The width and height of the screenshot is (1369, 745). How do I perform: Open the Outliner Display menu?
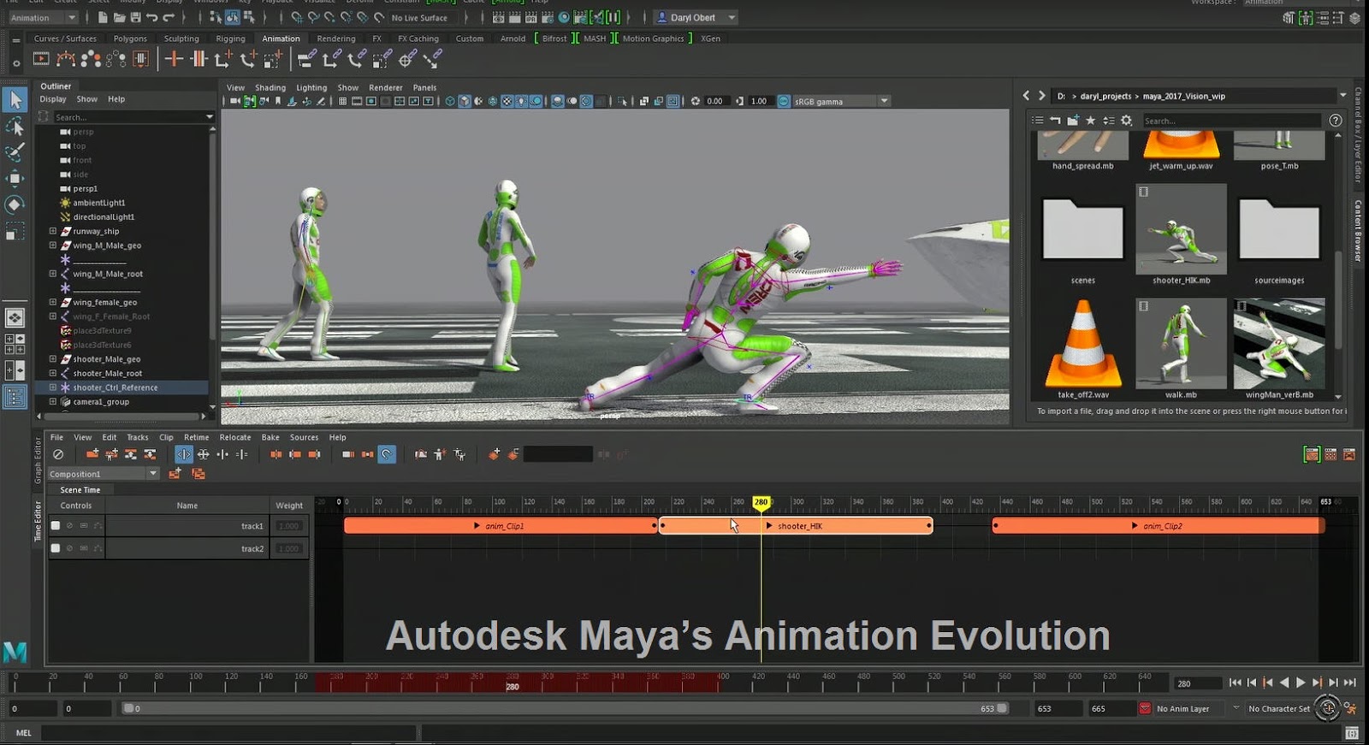tap(53, 99)
